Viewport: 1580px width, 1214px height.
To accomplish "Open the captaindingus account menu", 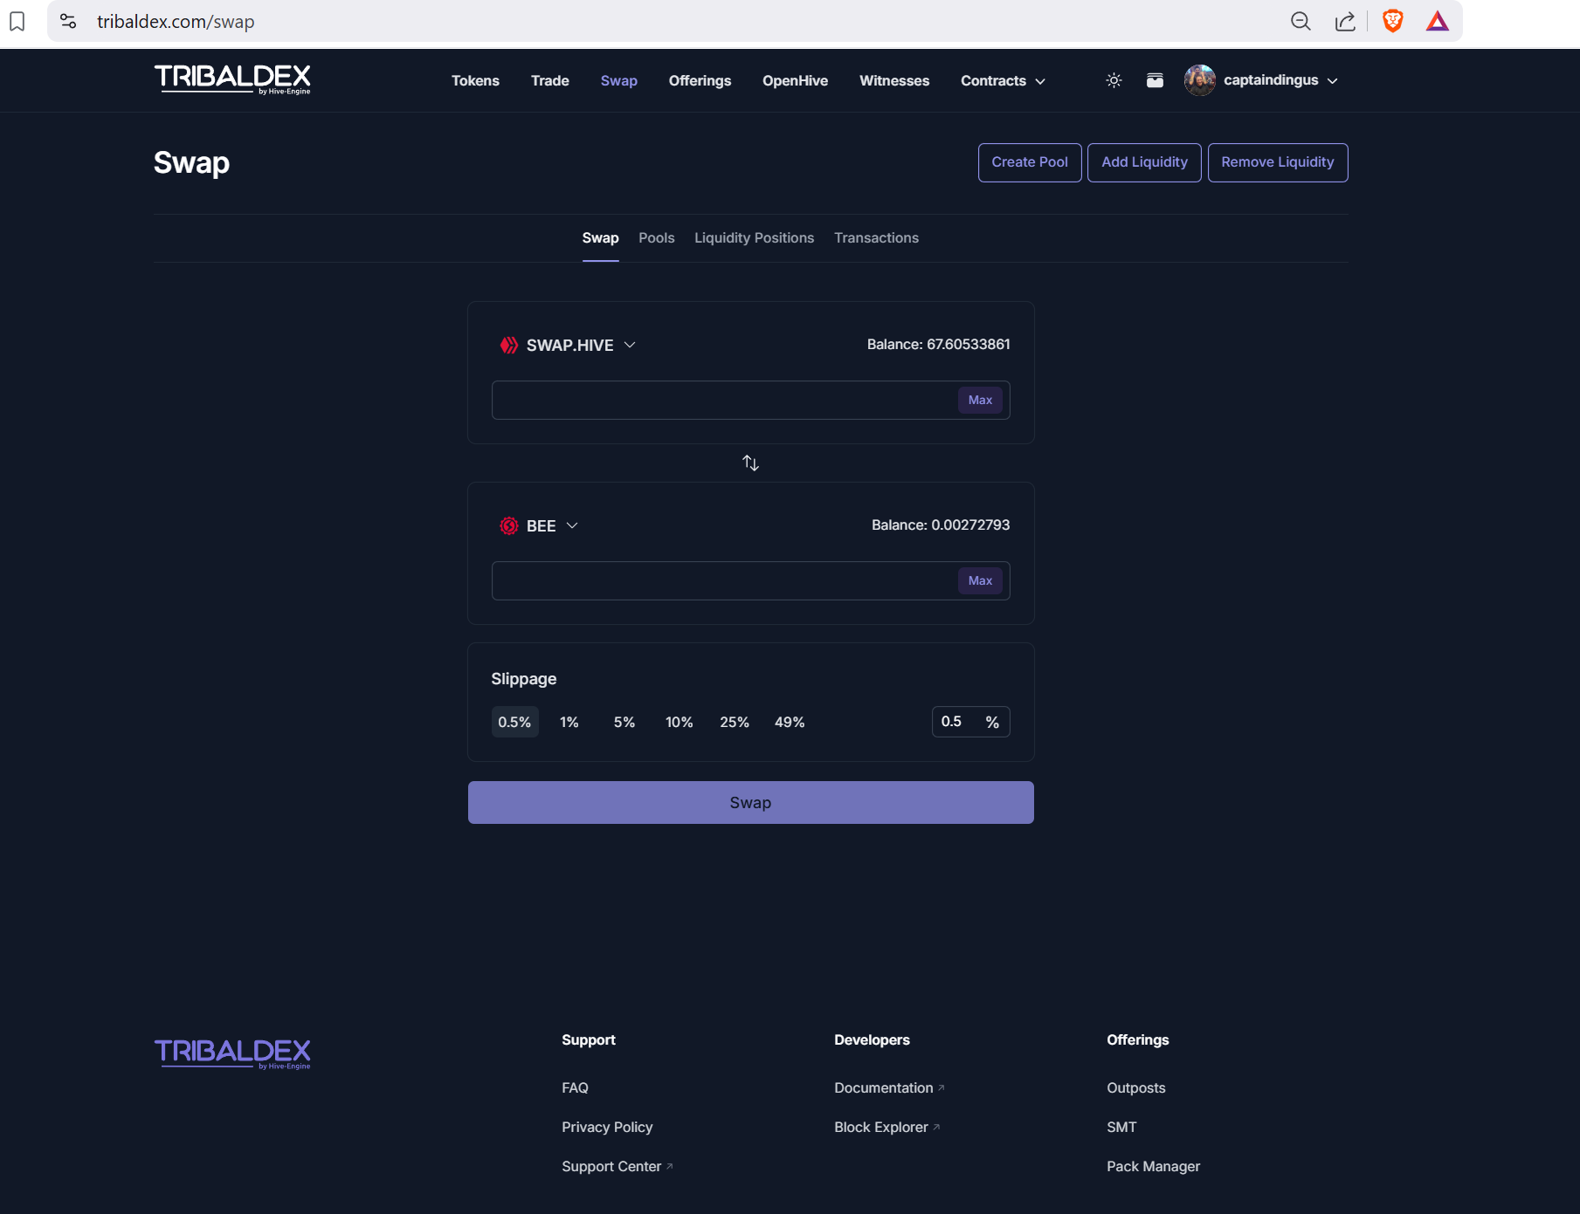I will pyautogui.click(x=1280, y=80).
